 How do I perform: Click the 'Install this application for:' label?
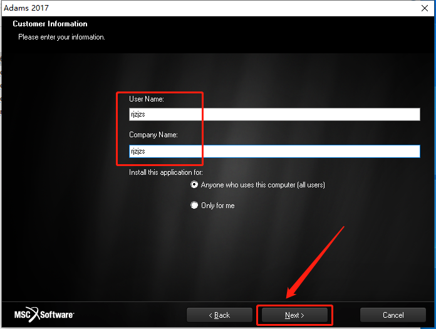point(166,172)
